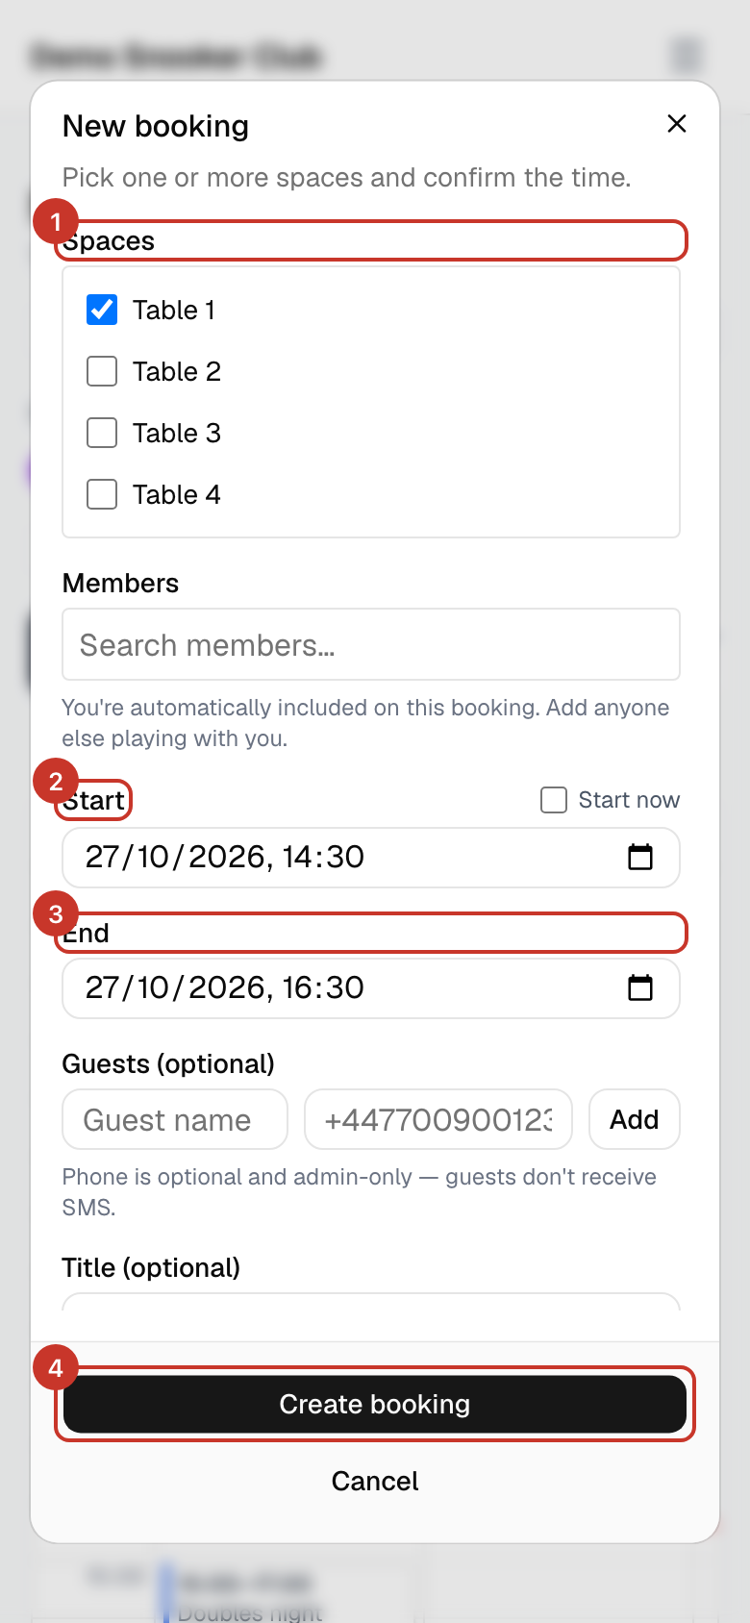Click the Table 1 label text
This screenshot has height=1623, width=750.
click(174, 310)
